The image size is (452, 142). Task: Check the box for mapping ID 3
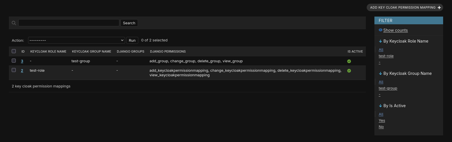[14, 61]
